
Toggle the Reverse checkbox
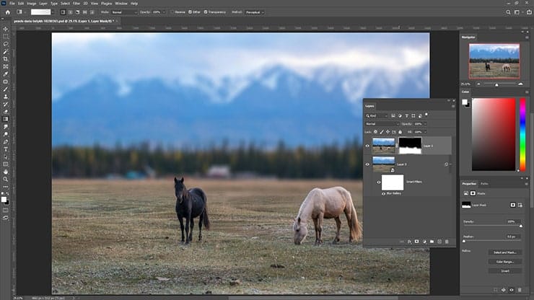pyautogui.click(x=172, y=12)
